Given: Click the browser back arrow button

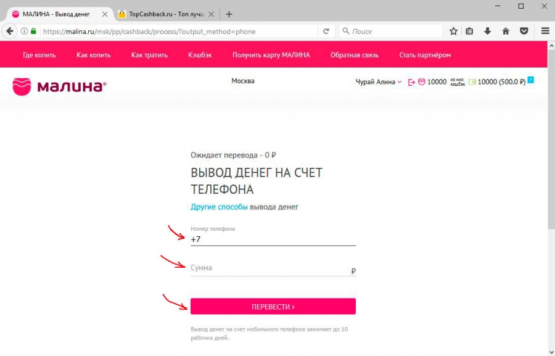Looking at the screenshot, I should (x=10, y=31).
